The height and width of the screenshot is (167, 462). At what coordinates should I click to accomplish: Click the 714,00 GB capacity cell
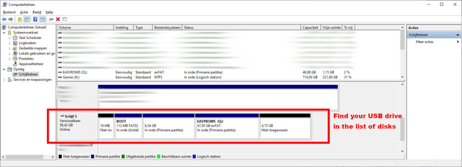pos(310,77)
